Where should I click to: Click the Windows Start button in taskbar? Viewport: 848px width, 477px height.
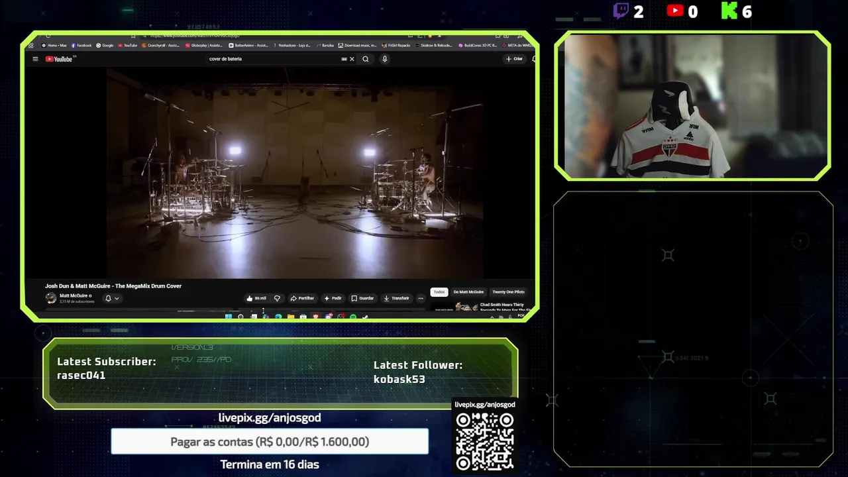click(229, 317)
